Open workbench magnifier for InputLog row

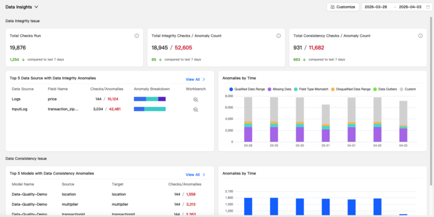[196, 109]
